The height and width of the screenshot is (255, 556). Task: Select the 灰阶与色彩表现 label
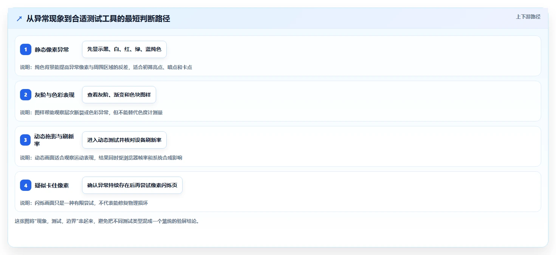point(54,95)
